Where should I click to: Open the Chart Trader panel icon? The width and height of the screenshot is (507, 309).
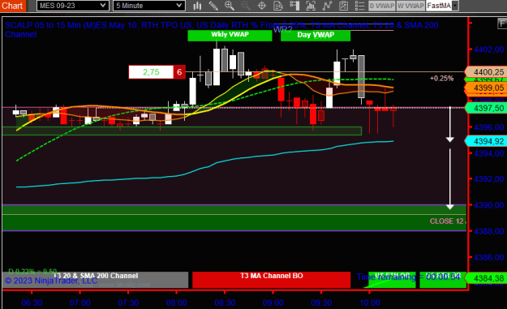pos(294,6)
